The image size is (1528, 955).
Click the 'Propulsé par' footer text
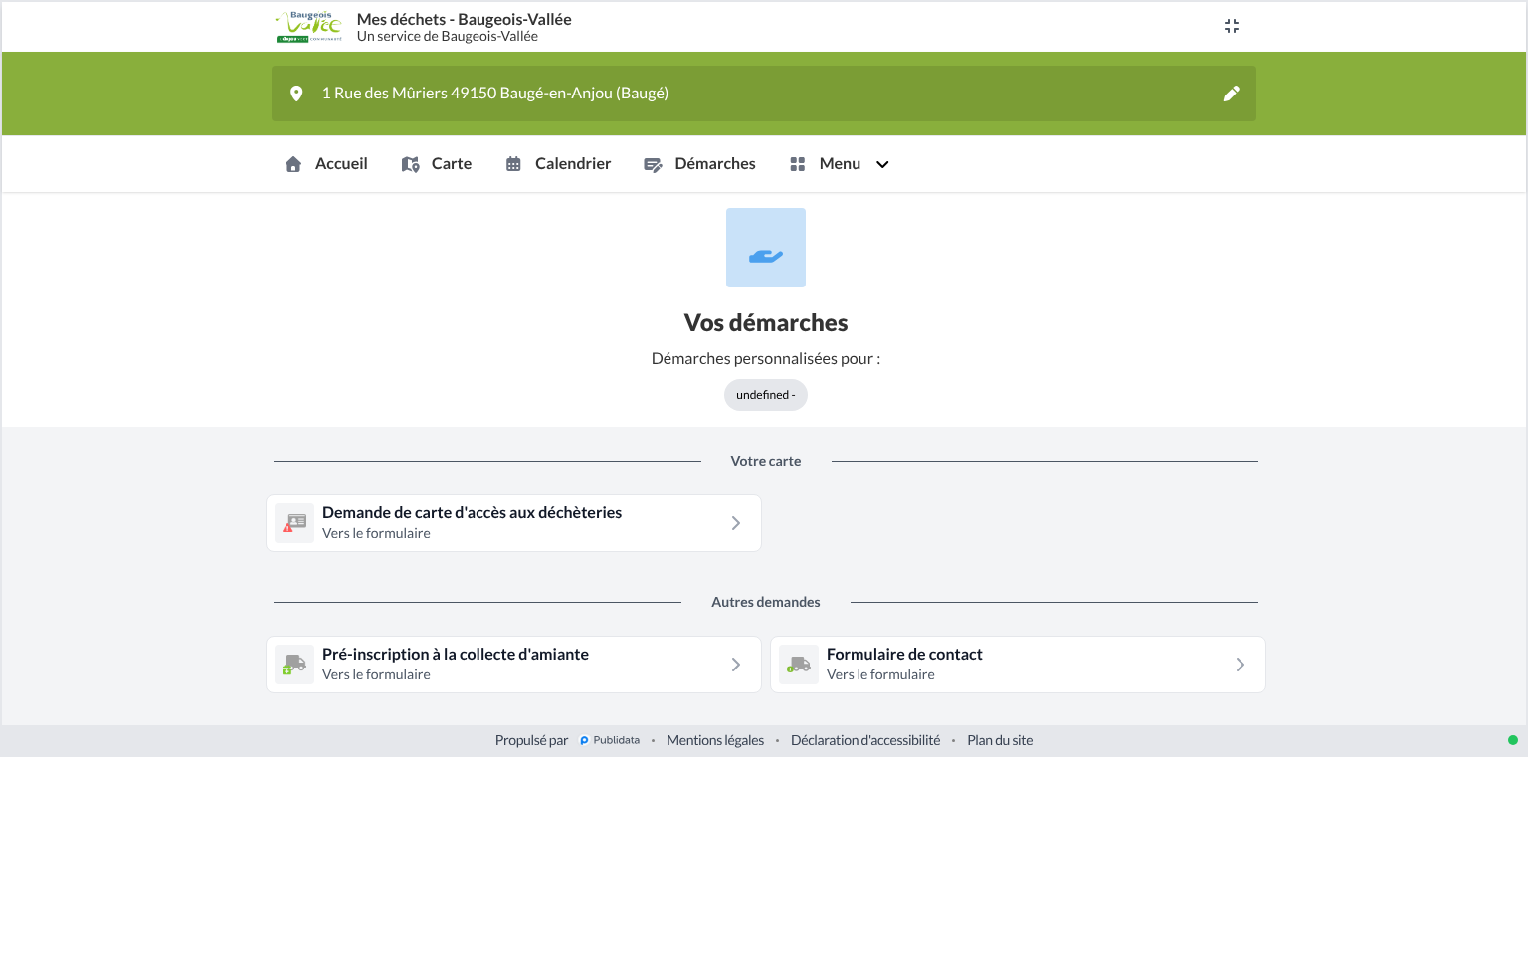click(531, 740)
